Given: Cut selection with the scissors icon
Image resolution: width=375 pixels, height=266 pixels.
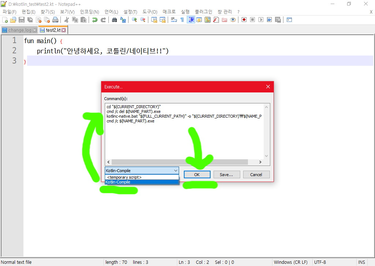Looking at the screenshot, I should click(67, 20).
